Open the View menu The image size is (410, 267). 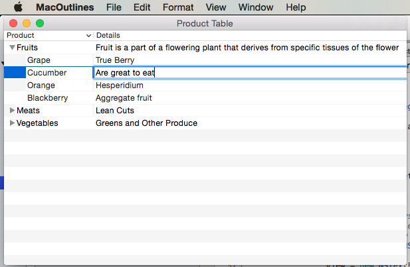[216, 7]
